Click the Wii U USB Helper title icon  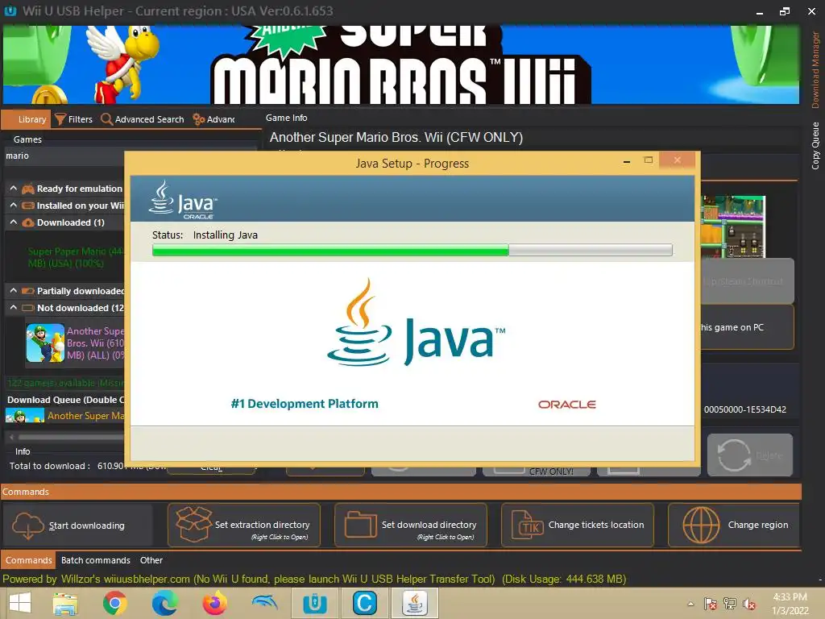tap(10, 10)
